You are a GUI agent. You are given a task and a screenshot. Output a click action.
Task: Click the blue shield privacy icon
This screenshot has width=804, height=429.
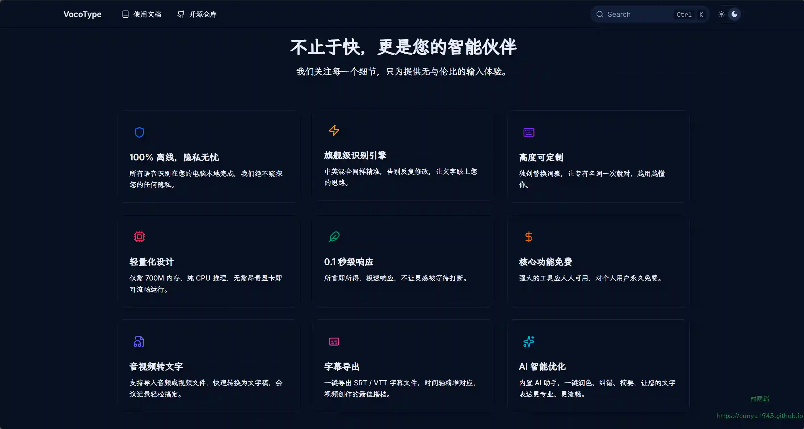pyautogui.click(x=139, y=132)
